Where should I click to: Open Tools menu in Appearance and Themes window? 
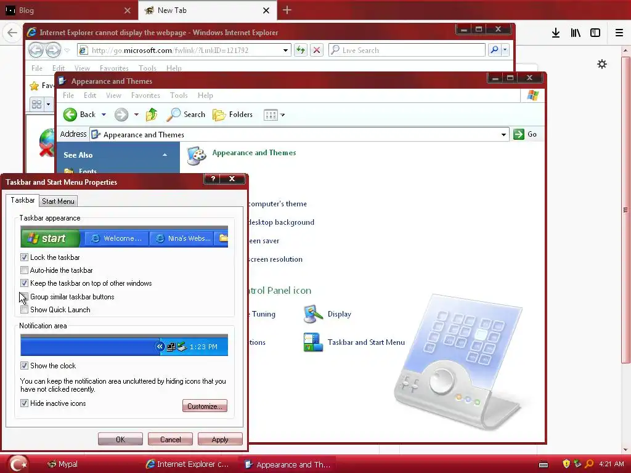[x=179, y=95]
